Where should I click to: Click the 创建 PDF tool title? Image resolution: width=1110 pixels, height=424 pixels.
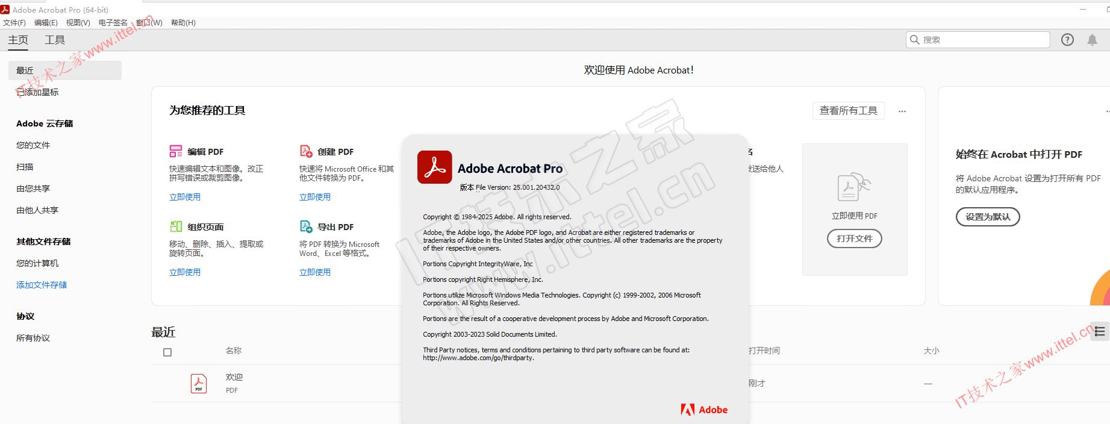point(335,152)
